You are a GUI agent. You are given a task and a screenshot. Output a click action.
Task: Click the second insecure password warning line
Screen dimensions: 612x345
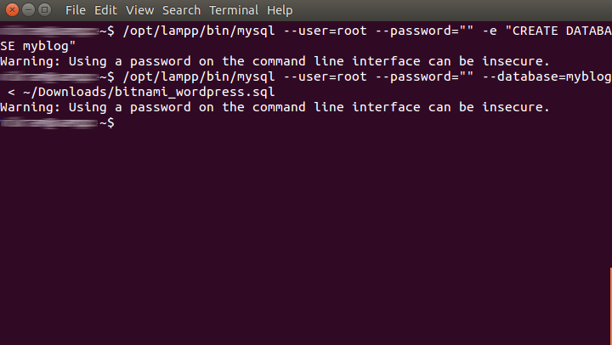[275, 108]
